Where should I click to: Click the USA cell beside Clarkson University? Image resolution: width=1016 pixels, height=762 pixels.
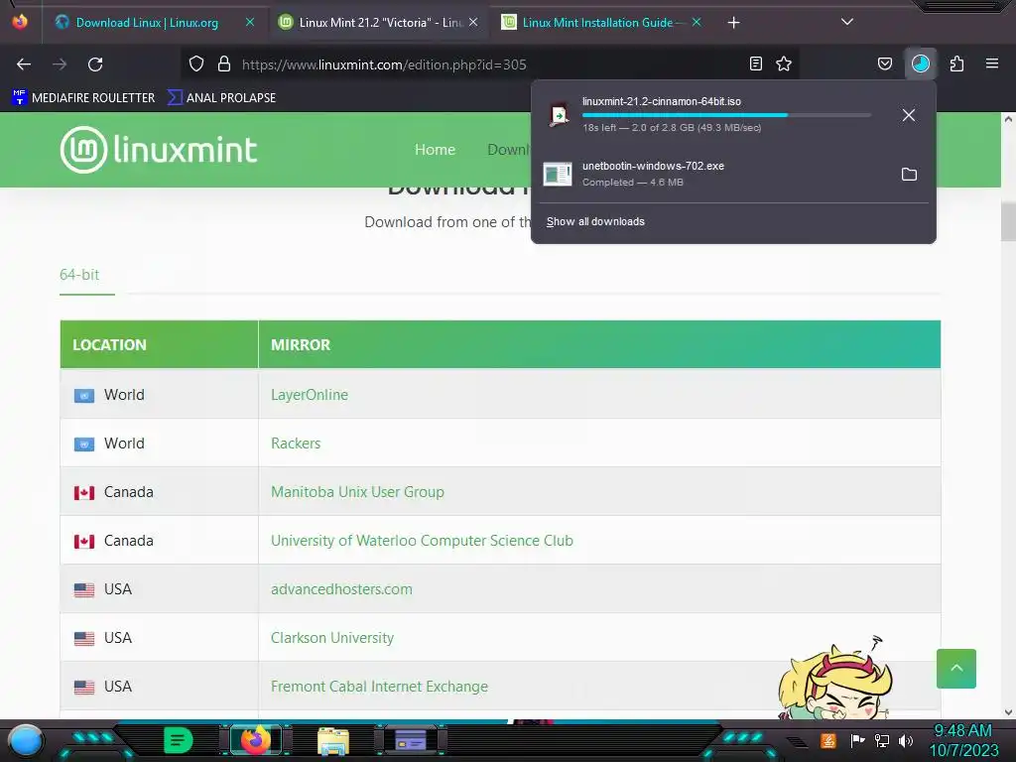159,638
